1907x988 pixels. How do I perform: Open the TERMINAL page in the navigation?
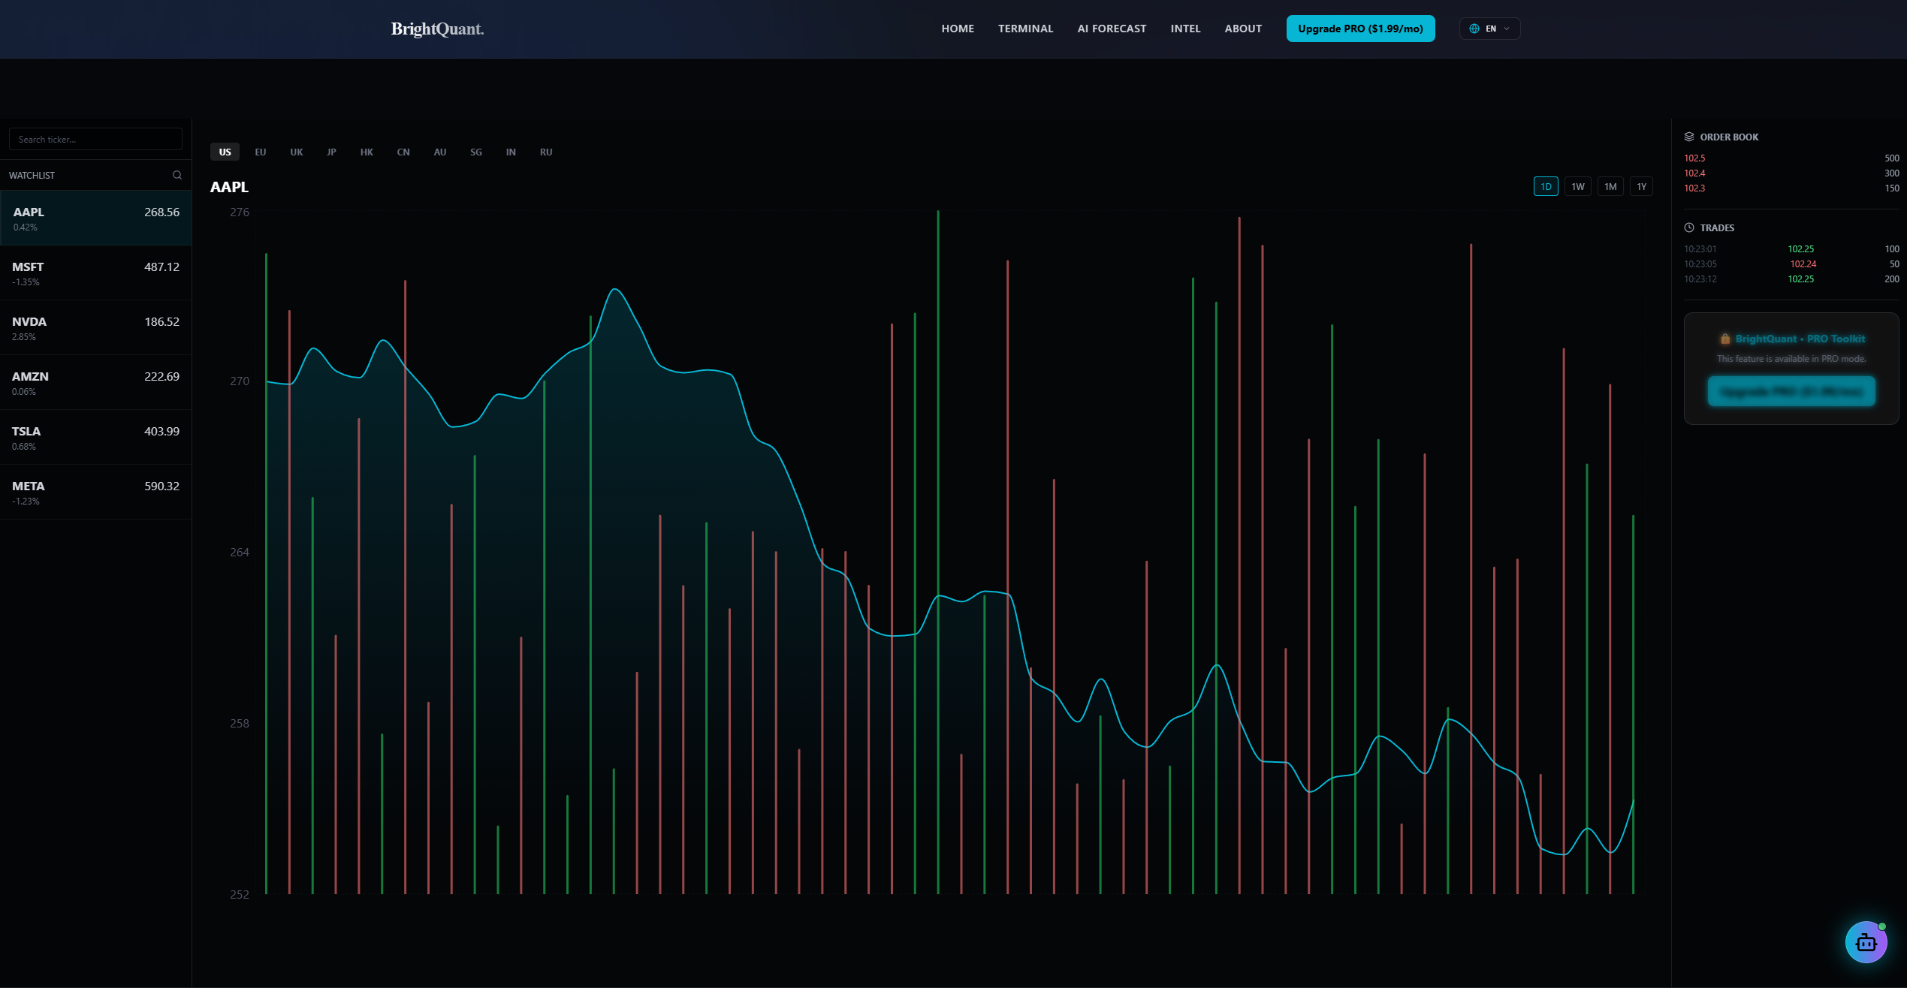pos(1025,28)
